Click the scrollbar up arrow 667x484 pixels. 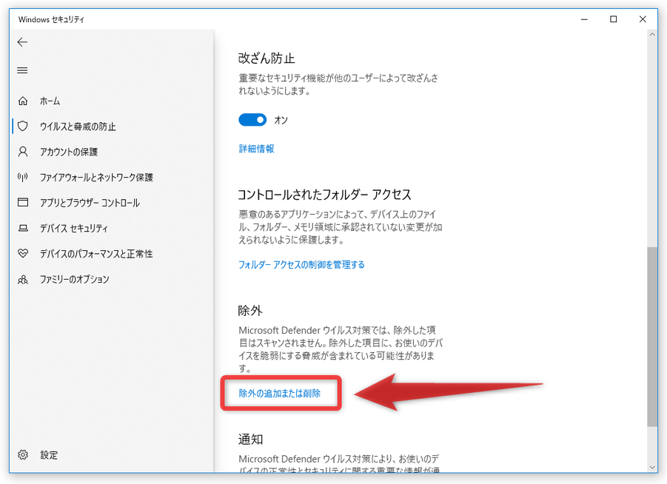(x=652, y=35)
